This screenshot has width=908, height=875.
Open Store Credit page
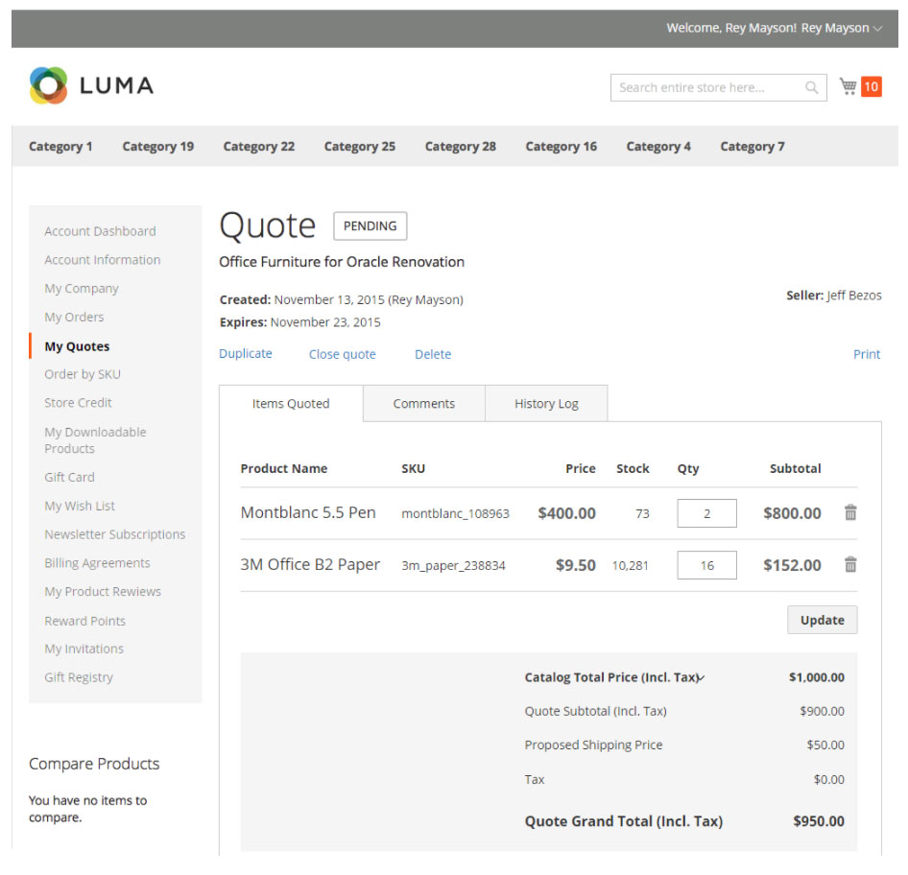[x=78, y=403]
